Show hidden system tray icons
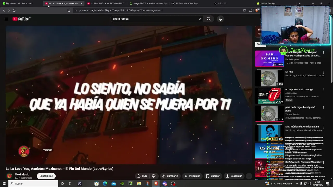Screen dimensions: 333x187 pos(297,184)
